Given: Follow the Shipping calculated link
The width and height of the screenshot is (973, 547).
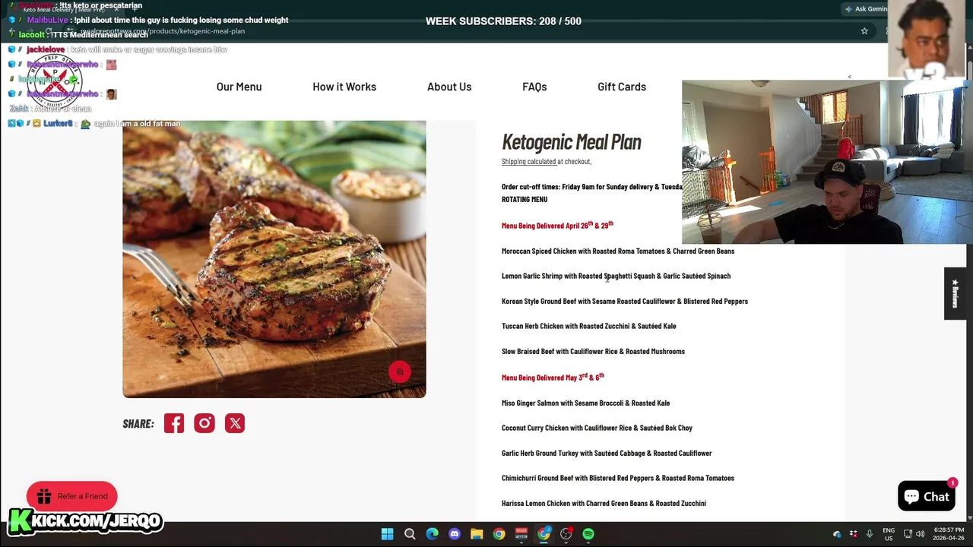Looking at the screenshot, I should coord(528,161).
